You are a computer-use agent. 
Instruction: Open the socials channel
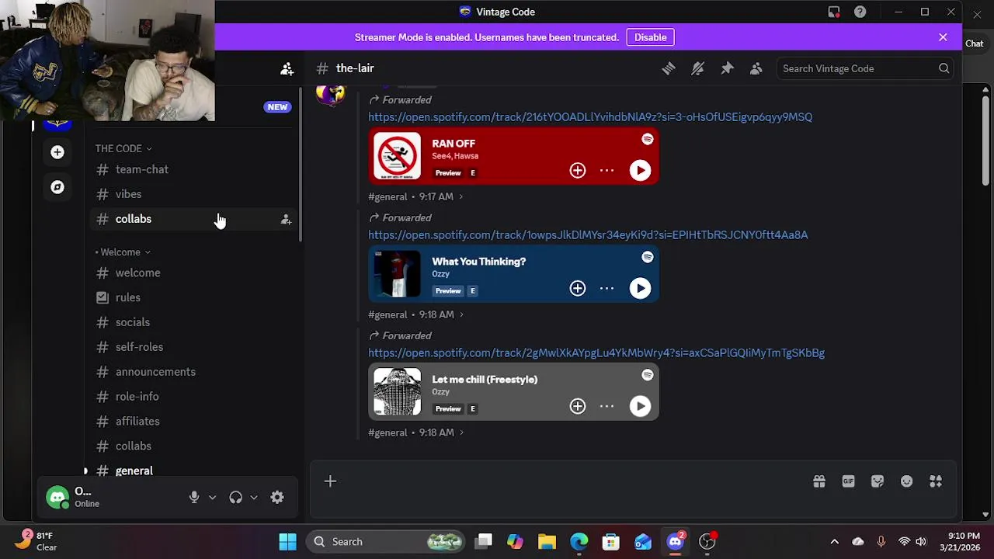point(193,322)
